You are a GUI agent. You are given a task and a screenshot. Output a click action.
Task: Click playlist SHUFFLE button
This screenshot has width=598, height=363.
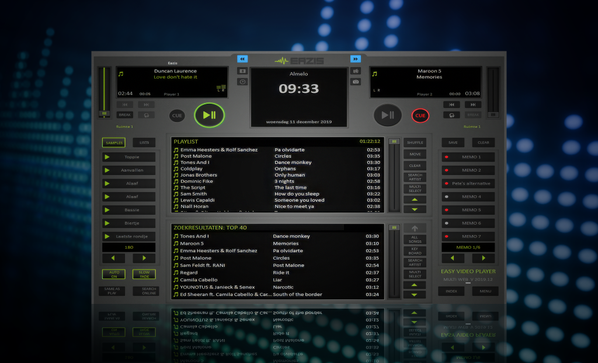(415, 142)
